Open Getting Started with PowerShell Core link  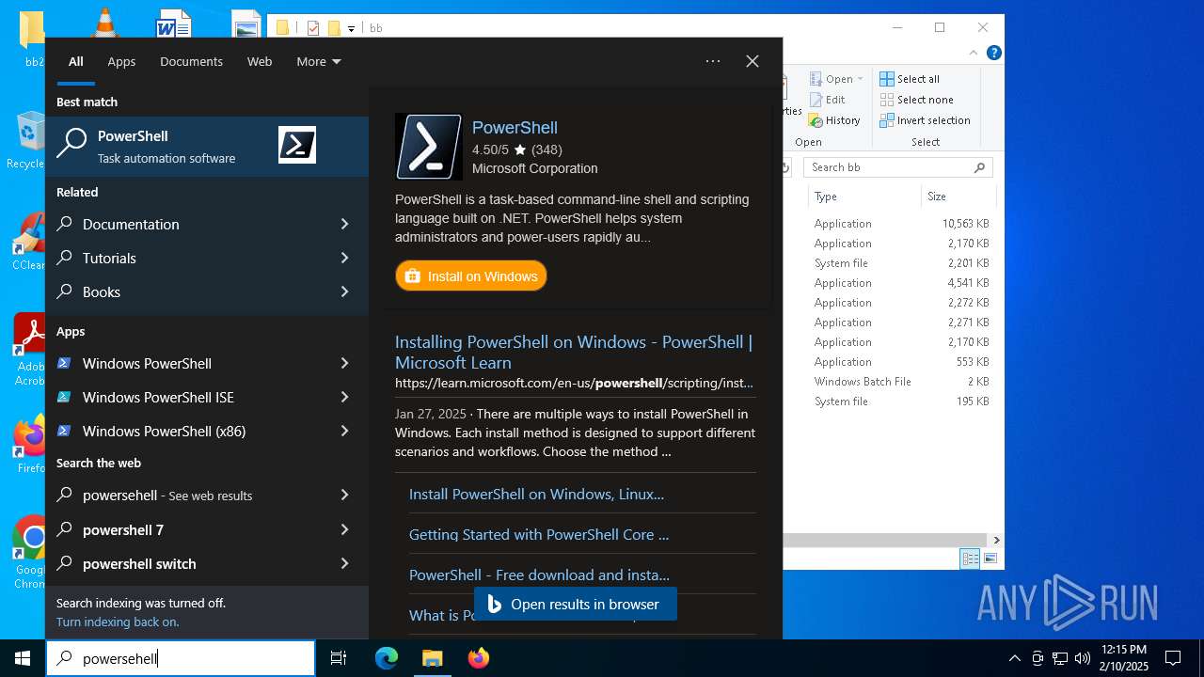(539, 534)
